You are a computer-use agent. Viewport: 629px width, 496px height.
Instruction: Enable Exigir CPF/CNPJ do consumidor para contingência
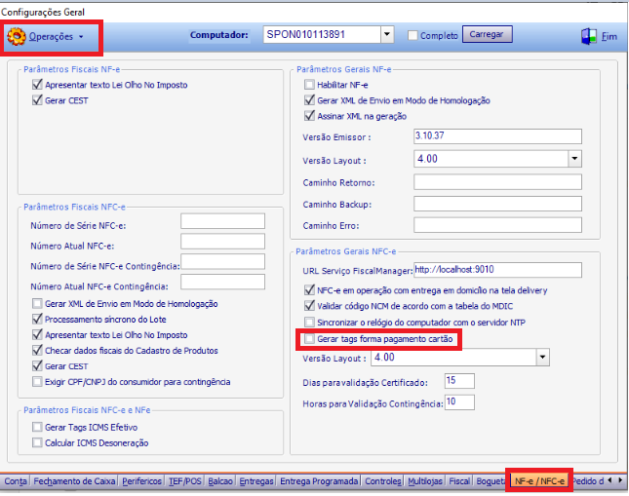click(37, 382)
